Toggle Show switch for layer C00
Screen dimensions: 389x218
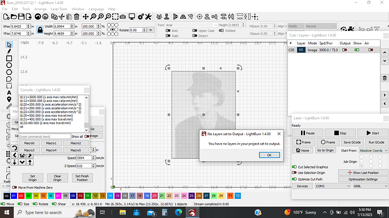click(357, 50)
